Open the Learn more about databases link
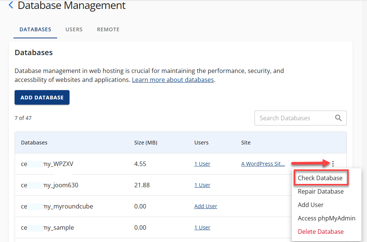 click(173, 79)
